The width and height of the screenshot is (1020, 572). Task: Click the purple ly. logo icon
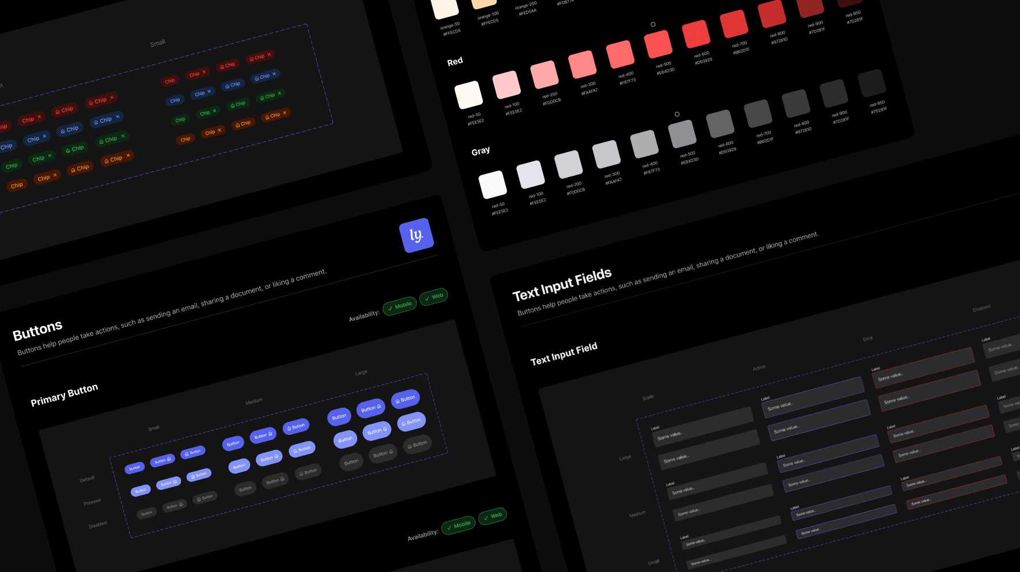click(416, 235)
